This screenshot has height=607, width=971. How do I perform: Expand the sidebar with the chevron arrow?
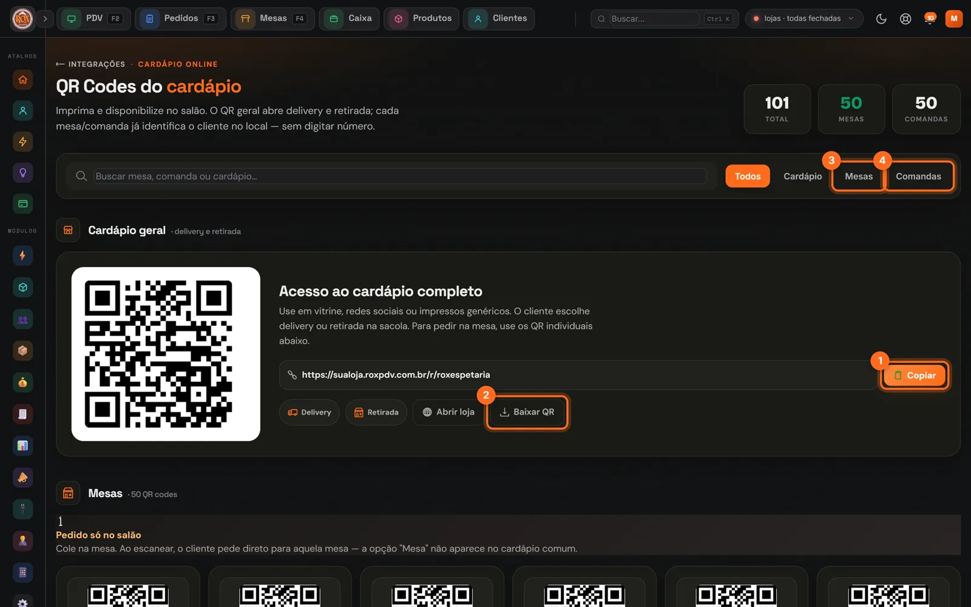[45, 19]
